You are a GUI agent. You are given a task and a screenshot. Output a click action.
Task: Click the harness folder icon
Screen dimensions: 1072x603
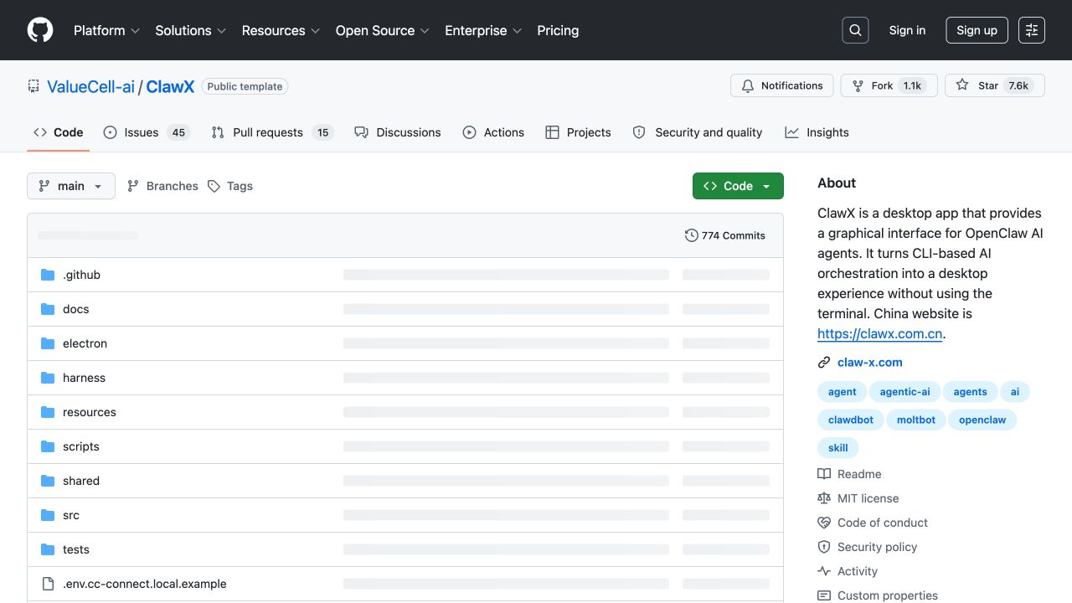(48, 378)
